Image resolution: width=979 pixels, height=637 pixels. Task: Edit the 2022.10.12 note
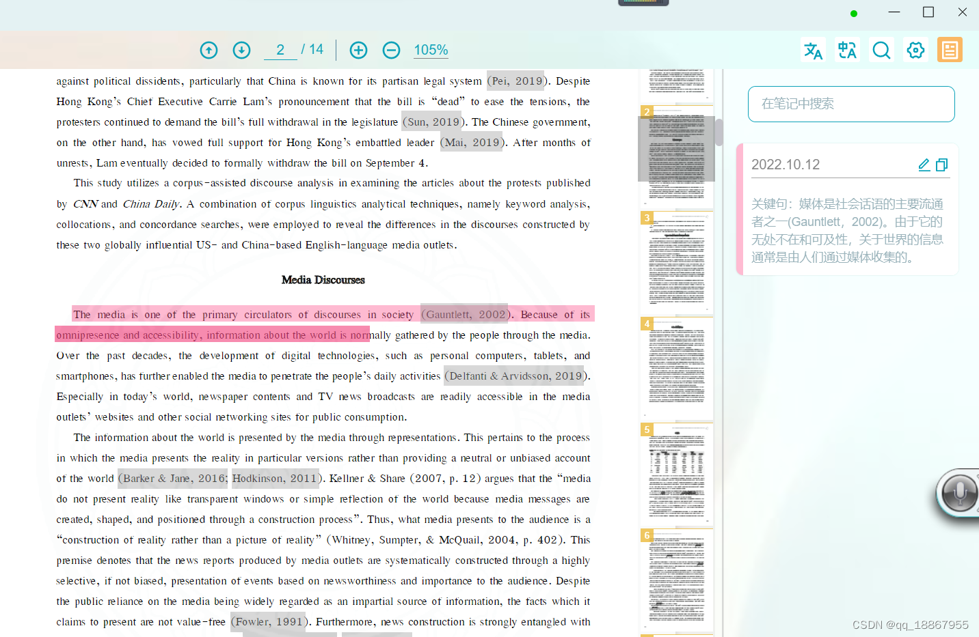click(924, 165)
